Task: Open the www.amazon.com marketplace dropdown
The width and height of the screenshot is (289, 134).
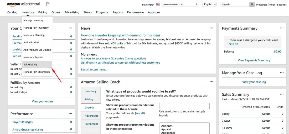Action: [180, 4]
